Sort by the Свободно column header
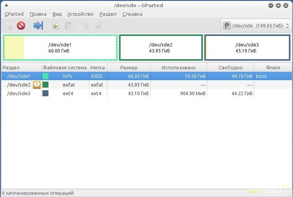Viewport: 293px width, 197px height. [x=231, y=67]
